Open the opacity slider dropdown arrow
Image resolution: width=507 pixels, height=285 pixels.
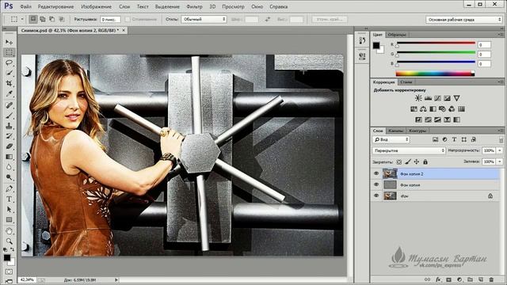[x=500, y=150]
